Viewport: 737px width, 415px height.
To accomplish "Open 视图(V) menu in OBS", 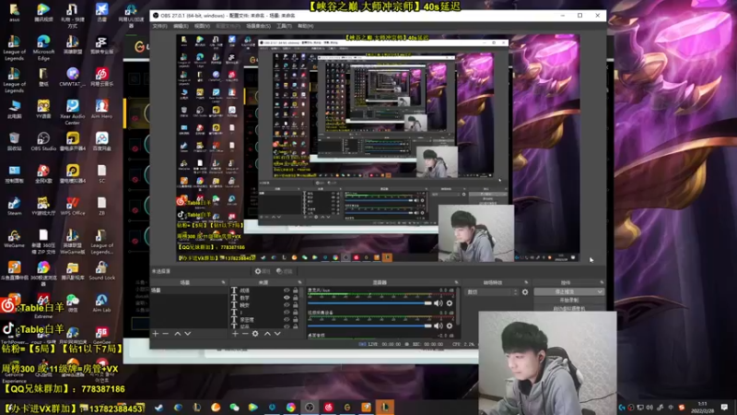I will [x=202, y=26].
